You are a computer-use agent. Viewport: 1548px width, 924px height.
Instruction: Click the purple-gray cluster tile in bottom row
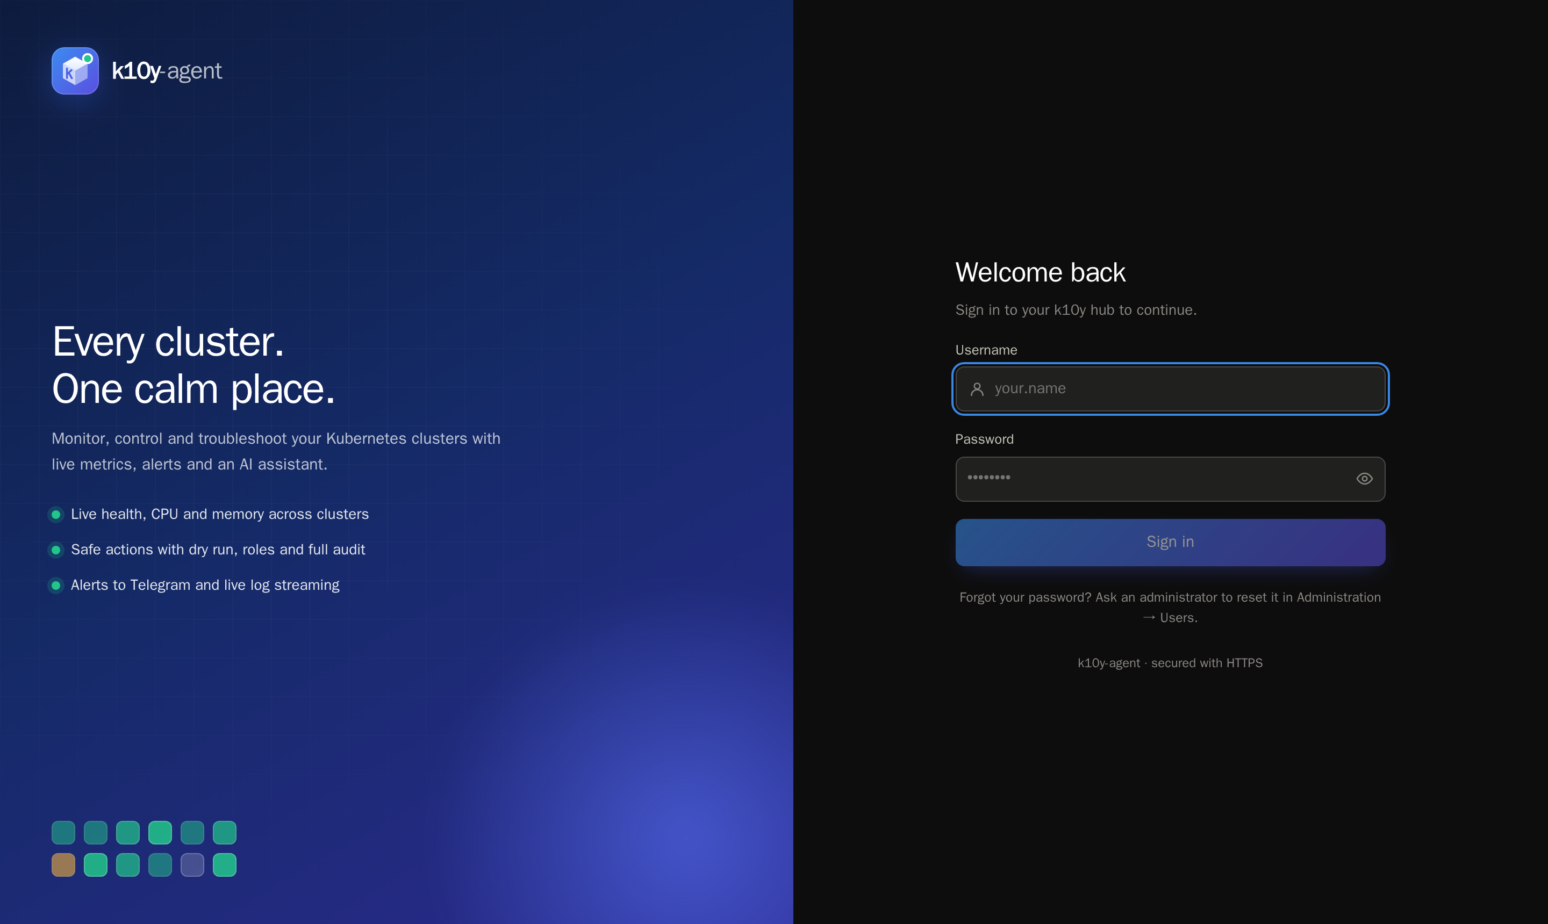coord(192,865)
